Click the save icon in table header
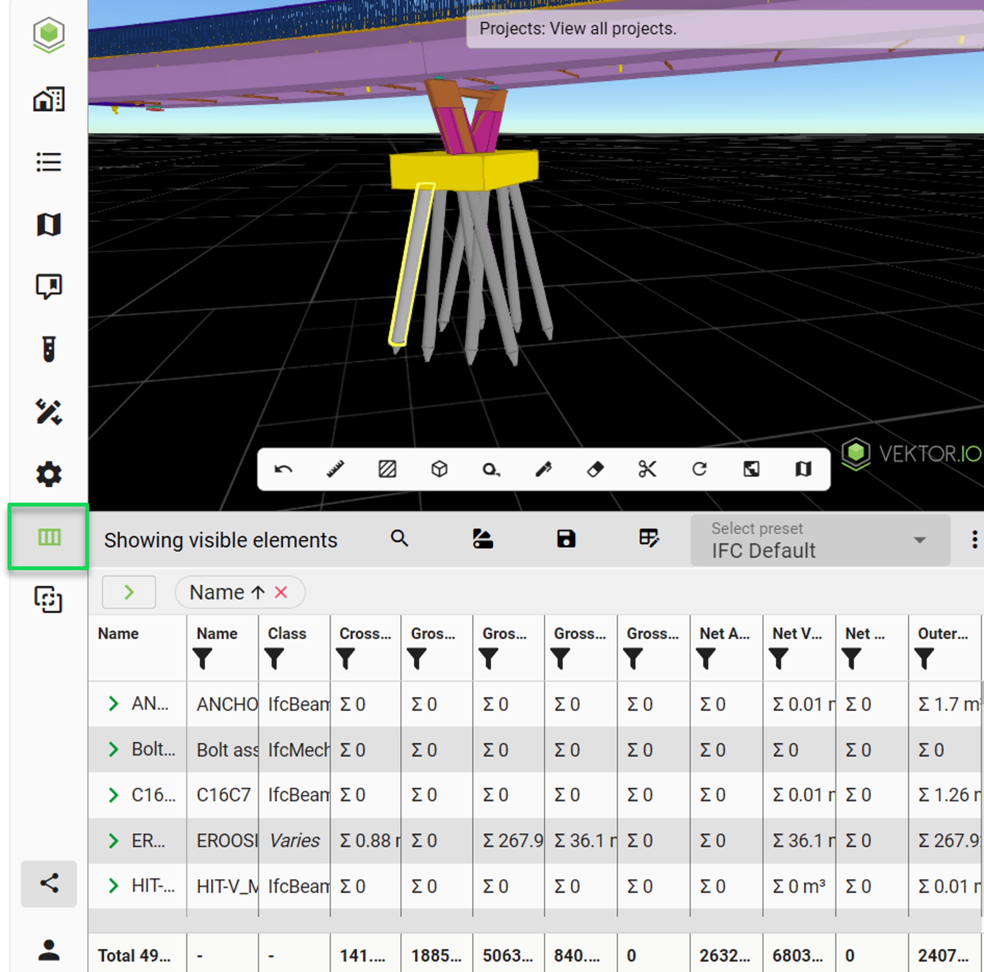 566,539
